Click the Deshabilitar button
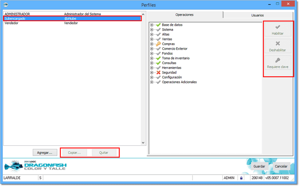The height and width of the screenshot is (186, 299). click(x=278, y=46)
